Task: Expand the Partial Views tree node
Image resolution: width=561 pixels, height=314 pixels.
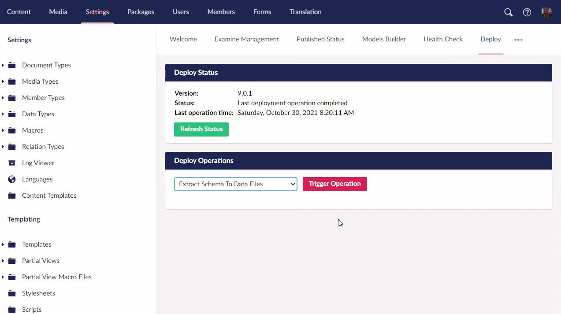Action: [x=3, y=261]
